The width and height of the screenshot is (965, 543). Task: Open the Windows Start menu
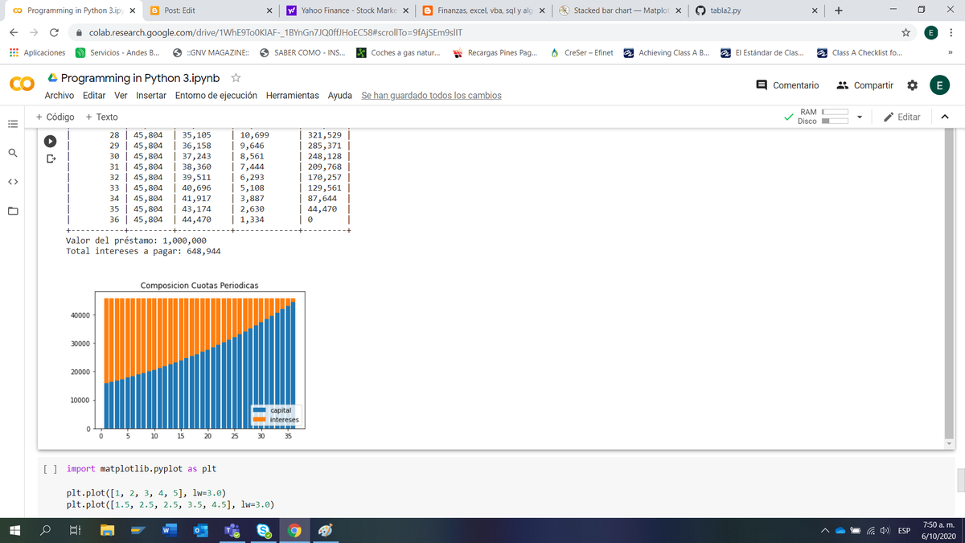click(x=14, y=530)
